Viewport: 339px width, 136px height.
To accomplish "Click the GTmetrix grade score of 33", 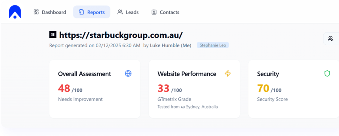I will 164,88.
